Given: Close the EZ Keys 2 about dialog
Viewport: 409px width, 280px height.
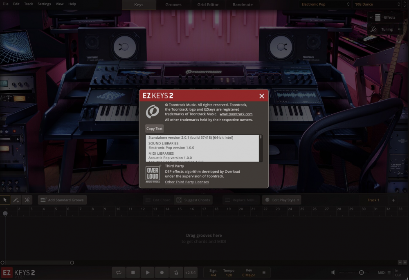Looking at the screenshot, I should (x=262, y=96).
